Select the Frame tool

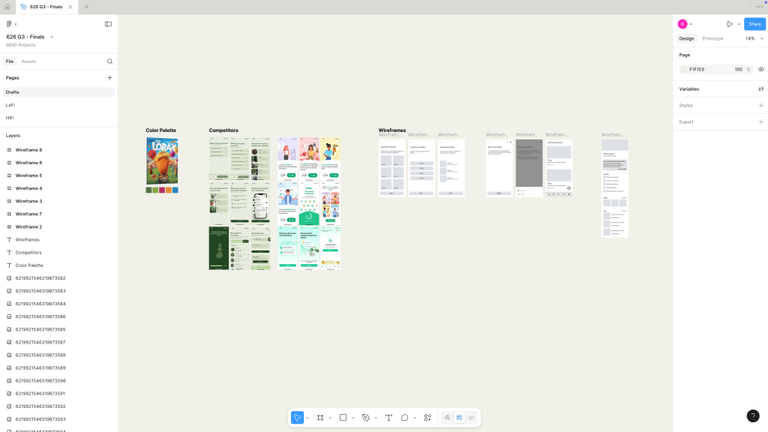[319, 418]
